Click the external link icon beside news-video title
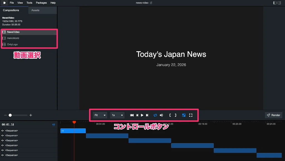 (x=151, y=3)
